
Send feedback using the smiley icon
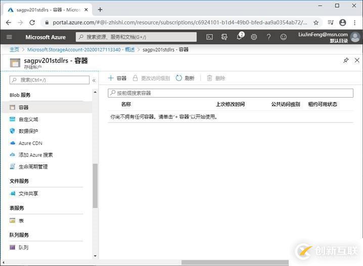pyautogui.click(x=283, y=37)
